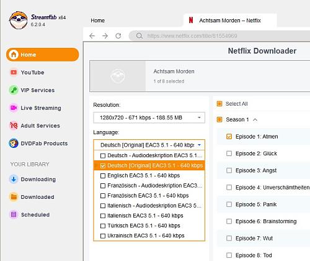Click the YouTube play icon
Image resolution: width=310 pixels, height=261 pixels.
14,73
